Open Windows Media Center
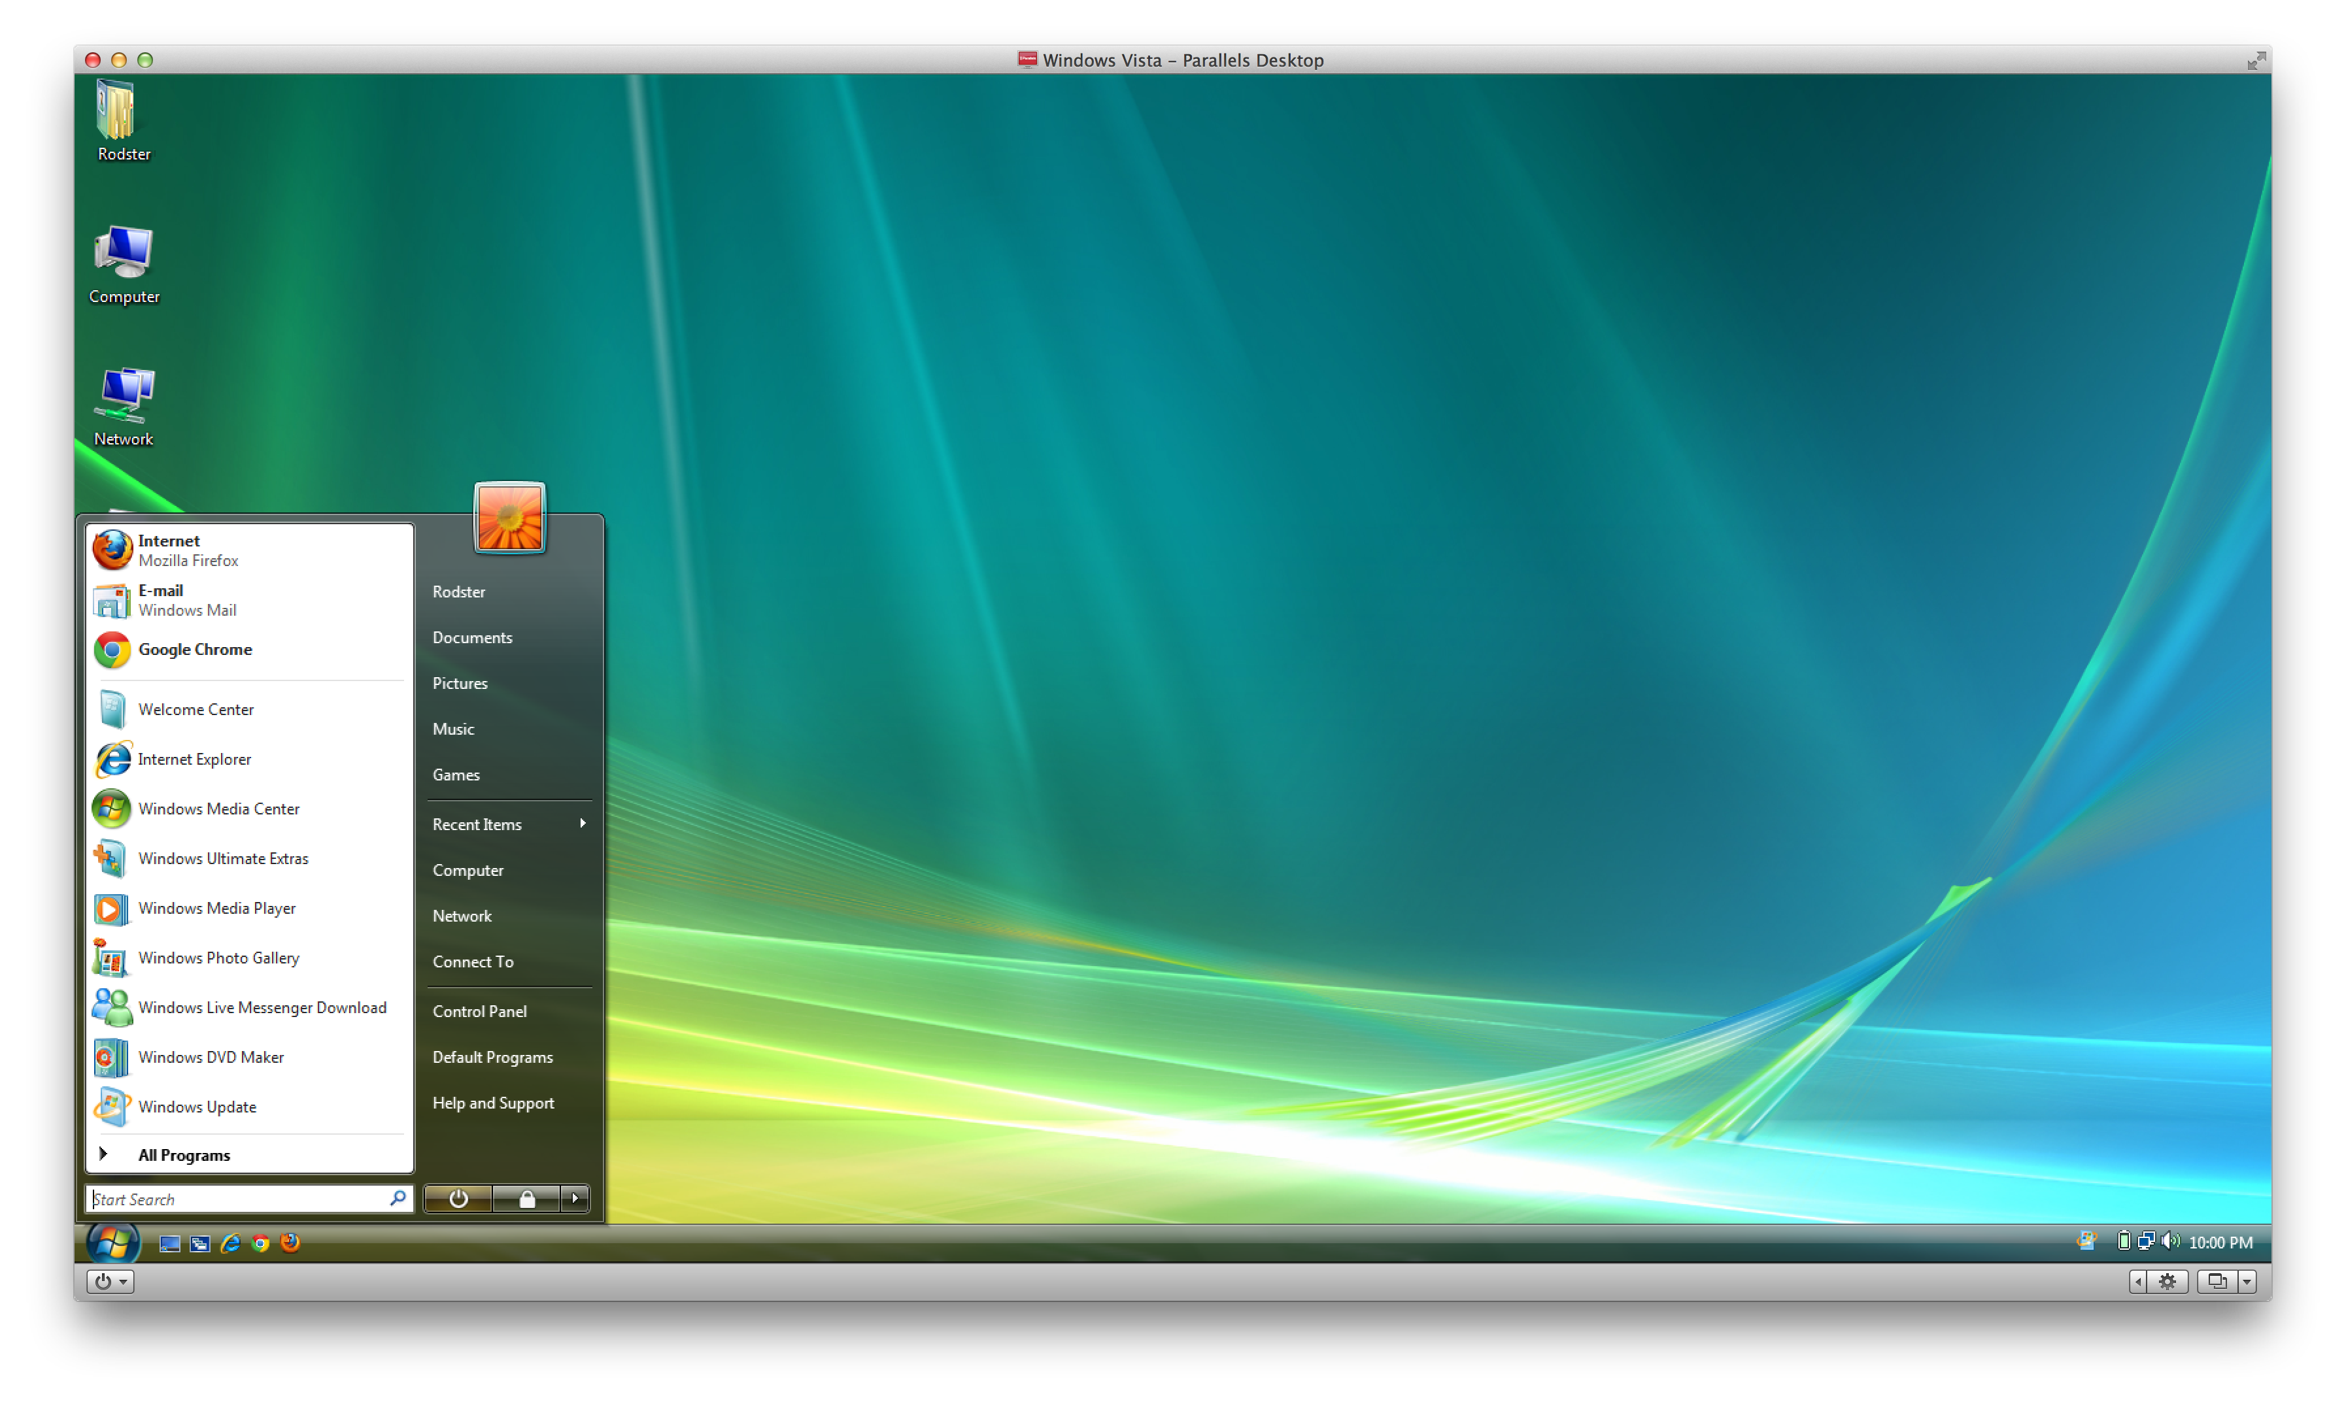This screenshot has height=1404, width=2346. click(249, 808)
